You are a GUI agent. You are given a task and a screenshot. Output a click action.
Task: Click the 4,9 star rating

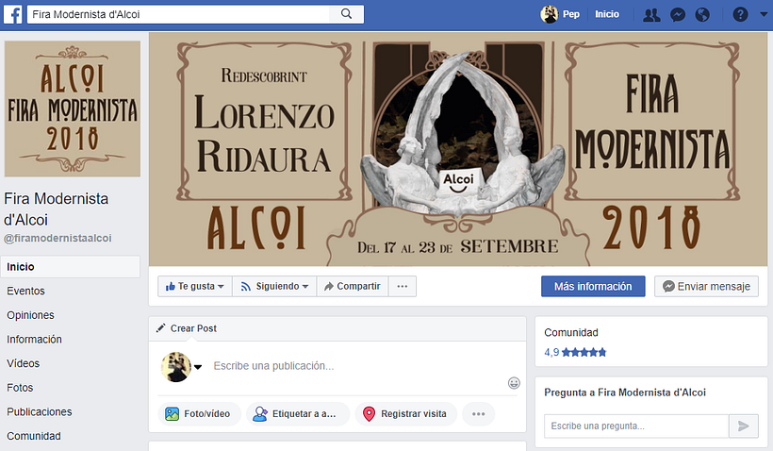pyautogui.click(x=575, y=352)
